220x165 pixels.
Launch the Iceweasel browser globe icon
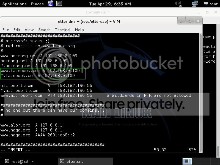[50, 4]
